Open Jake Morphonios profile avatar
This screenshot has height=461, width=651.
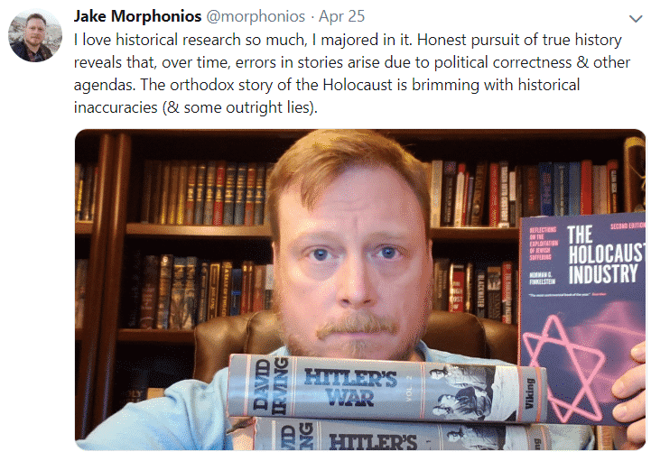35,36
